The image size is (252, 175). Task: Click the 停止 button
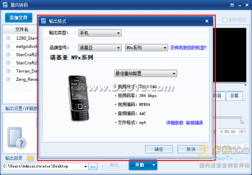tap(114, 165)
